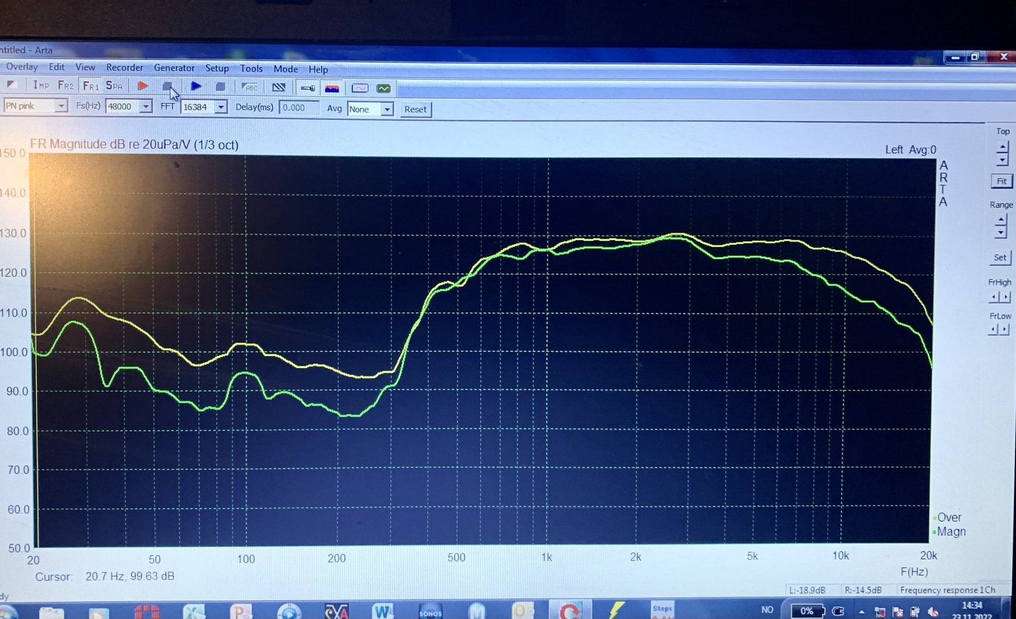Open the Setup menu
This screenshot has width=1016, height=619.
pos(217,68)
